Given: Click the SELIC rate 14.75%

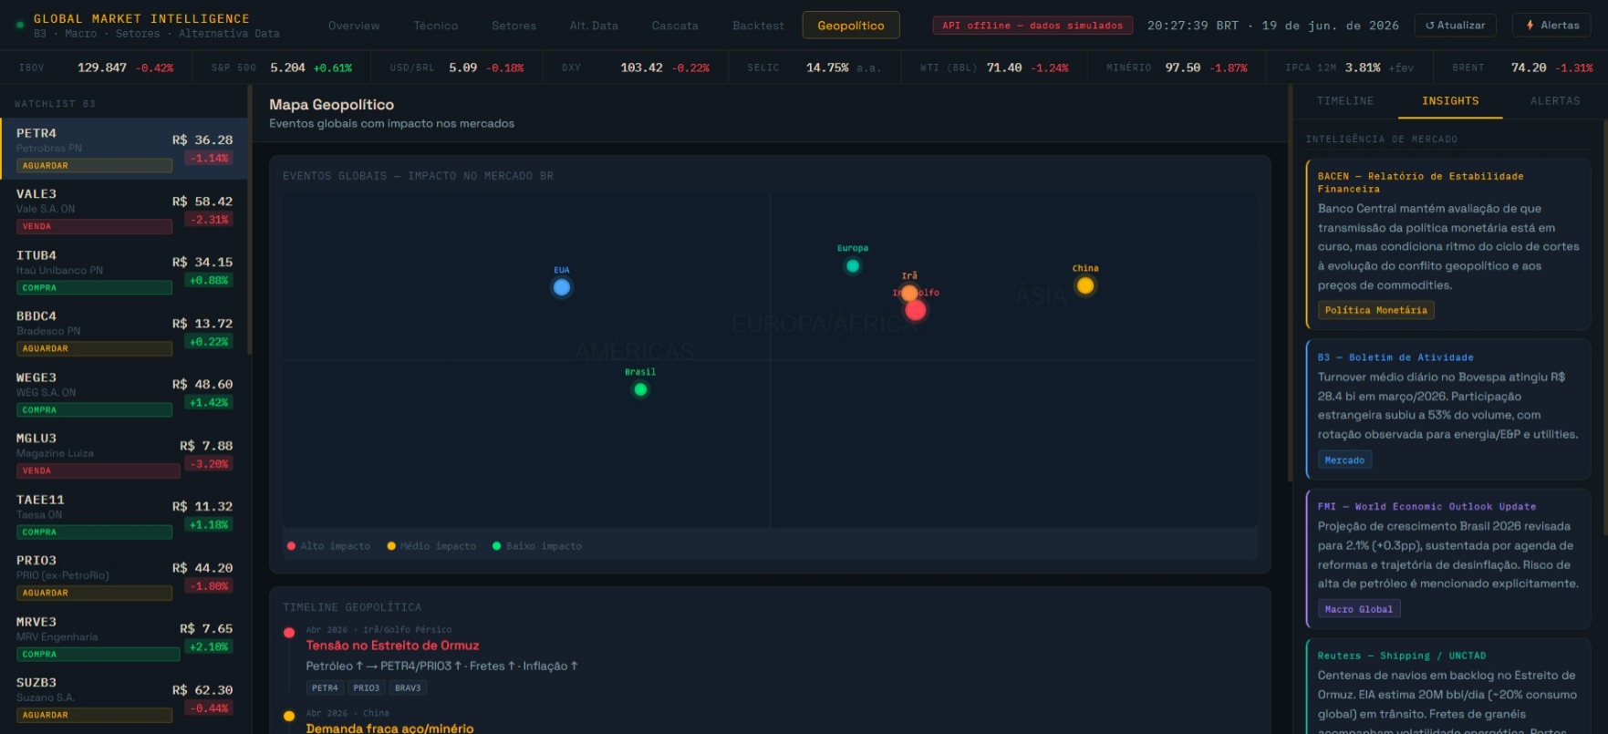Looking at the screenshot, I should pos(827,67).
